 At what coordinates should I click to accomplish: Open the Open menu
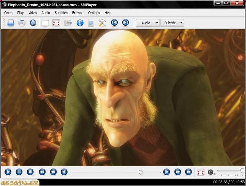point(8,13)
